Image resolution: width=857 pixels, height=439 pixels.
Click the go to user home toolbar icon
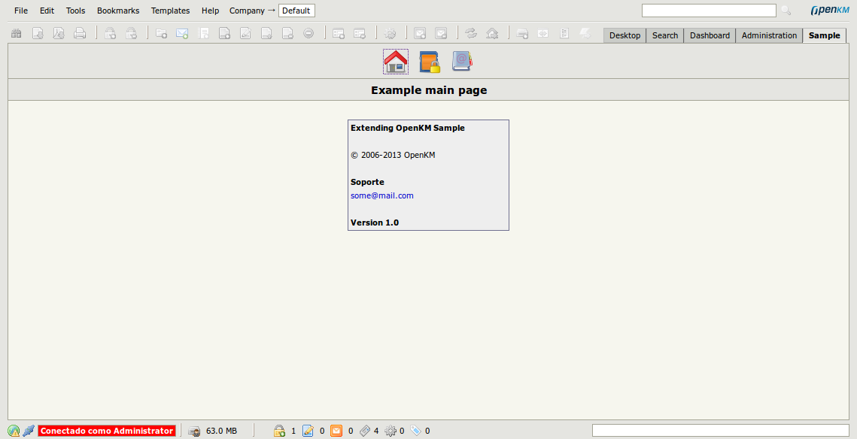(492, 33)
